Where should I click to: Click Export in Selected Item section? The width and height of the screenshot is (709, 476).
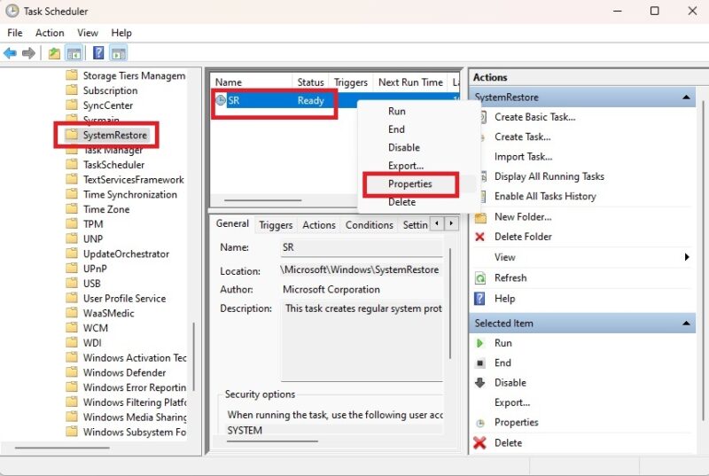coord(512,402)
